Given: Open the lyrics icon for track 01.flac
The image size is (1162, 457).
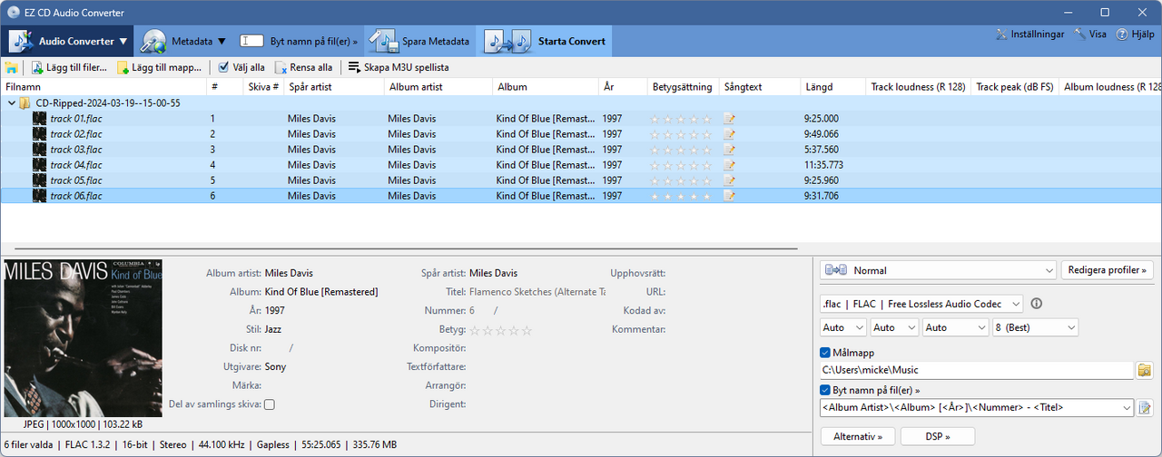Looking at the screenshot, I should pos(729,119).
